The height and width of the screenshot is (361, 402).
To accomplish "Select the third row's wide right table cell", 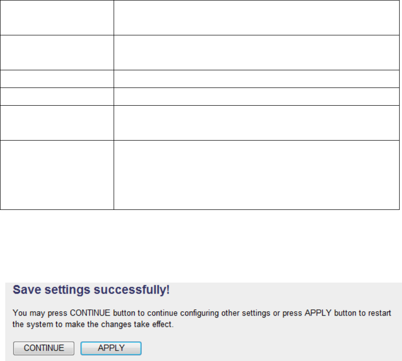I will pos(256,79).
